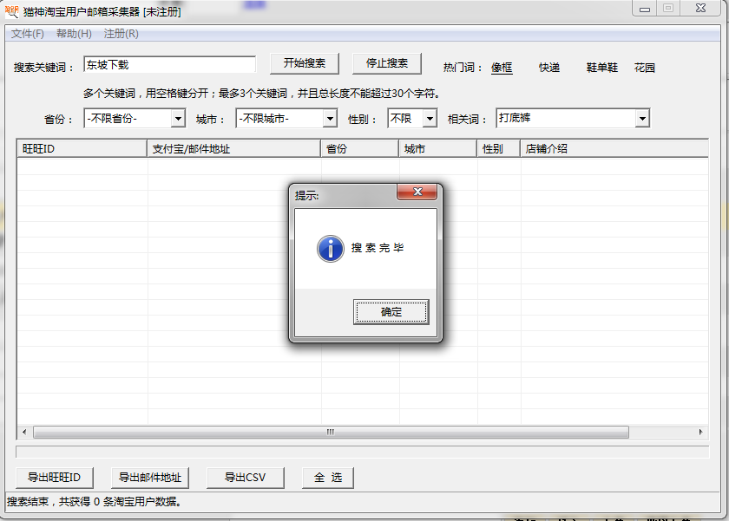Click the hot word 鞋单鞋

pyautogui.click(x=602, y=68)
